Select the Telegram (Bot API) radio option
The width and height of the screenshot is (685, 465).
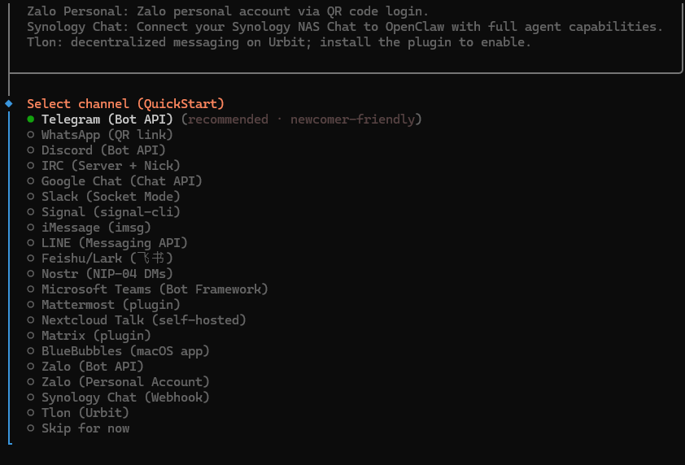[x=107, y=120]
